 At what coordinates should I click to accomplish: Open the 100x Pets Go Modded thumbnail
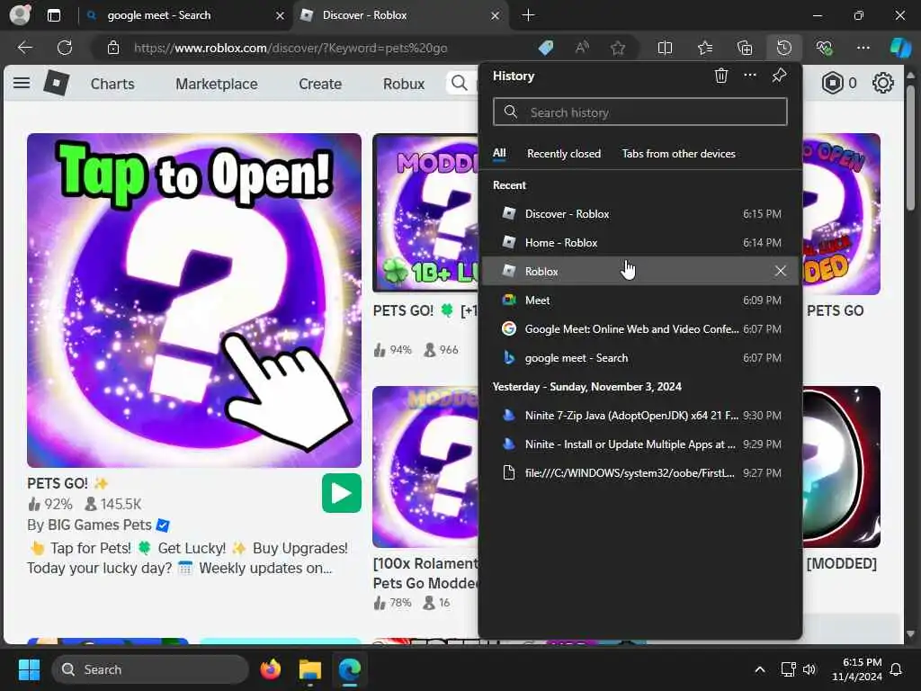[x=425, y=467]
